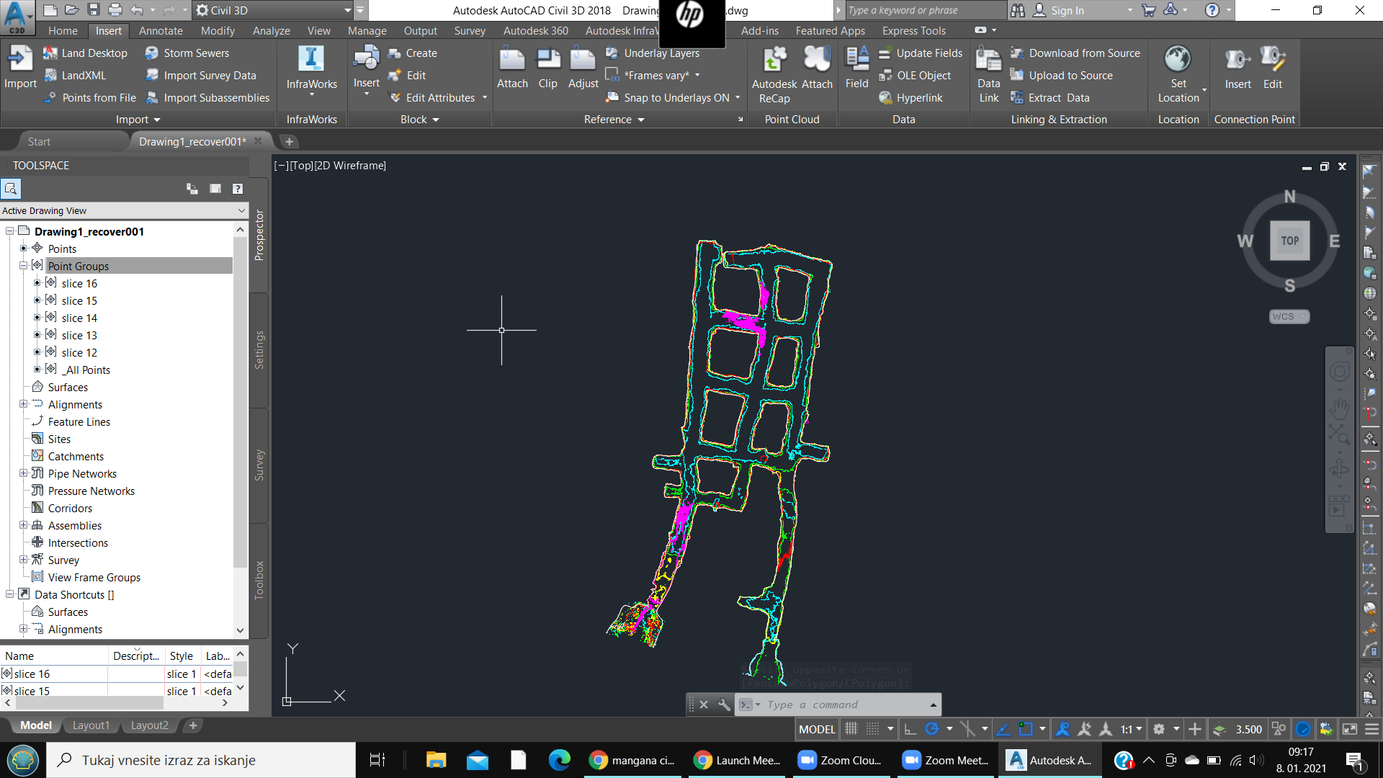This screenshot has height=778, width=1383.
Task: Open Windows taskbar search box
Action: 201,760
